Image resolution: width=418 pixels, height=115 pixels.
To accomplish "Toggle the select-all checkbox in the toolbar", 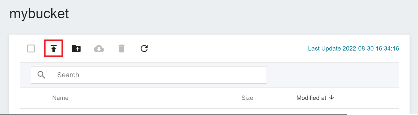I will [31, 48].
